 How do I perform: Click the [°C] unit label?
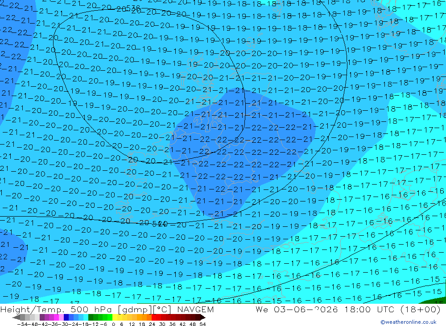pyautogui.click(x=161, y=310)
